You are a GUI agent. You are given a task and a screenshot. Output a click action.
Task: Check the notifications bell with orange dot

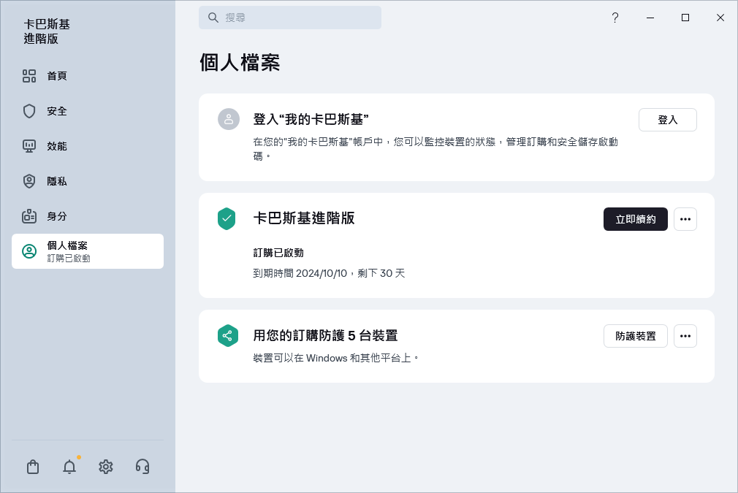pos(69,467)
